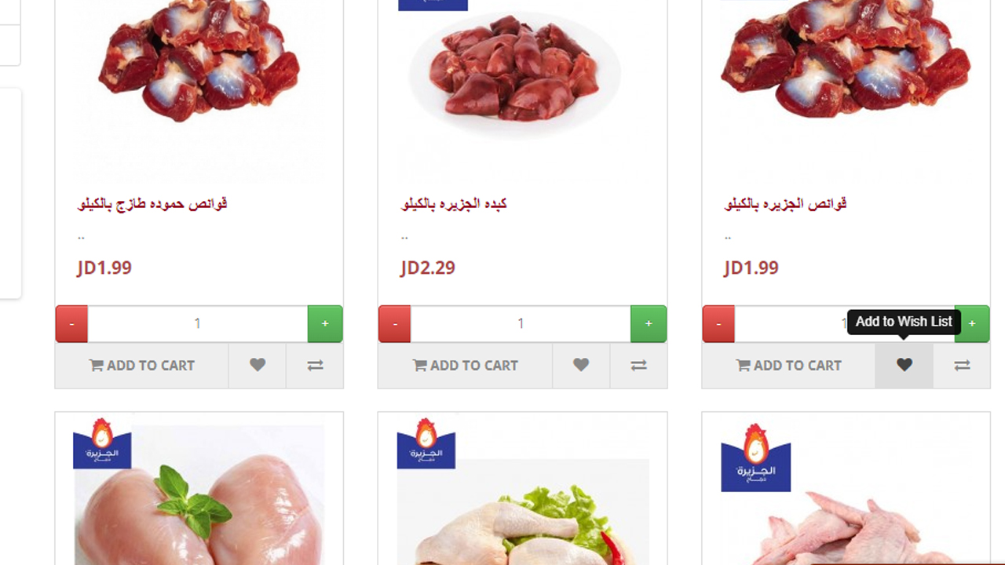Compare the JD2.29 liver product
The width and height of the screenshot is (1005, 565).
click(638, 365)
